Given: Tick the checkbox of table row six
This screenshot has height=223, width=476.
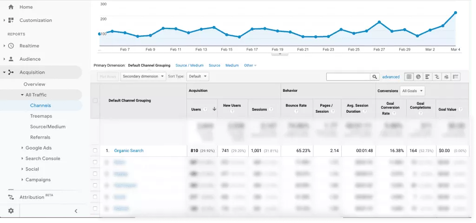Looking at the screenshot, I should pos(95,208).
